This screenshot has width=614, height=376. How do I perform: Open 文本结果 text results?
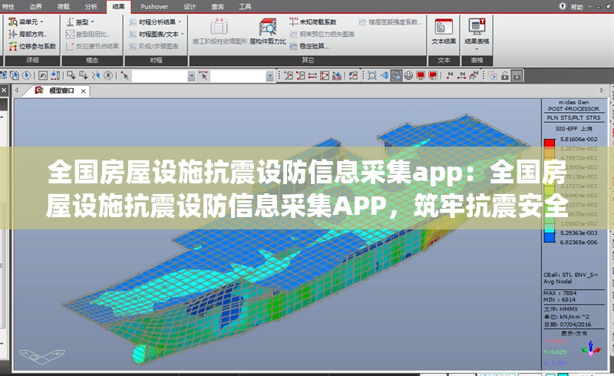444,31
